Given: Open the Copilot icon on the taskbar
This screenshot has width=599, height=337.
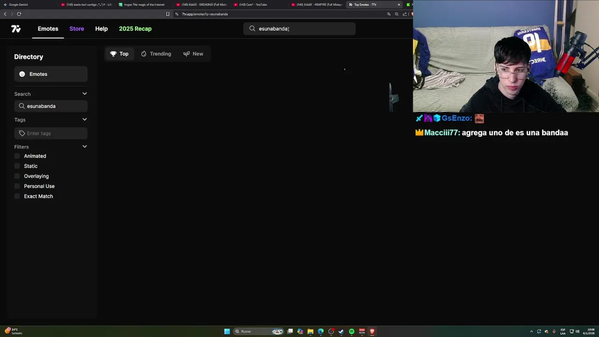Looking at the screenshot, I should point(300,331).
